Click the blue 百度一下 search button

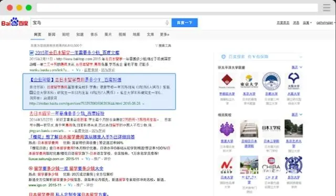[184, 23]
